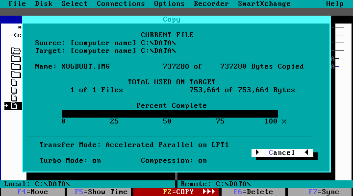Click the 50 mark under the progress bar
The image size is (353, 196).
pyautogui.click(x=167, y=122)
